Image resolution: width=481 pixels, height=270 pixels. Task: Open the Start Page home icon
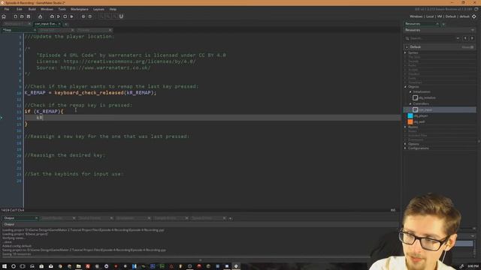[x=4, y=16]
